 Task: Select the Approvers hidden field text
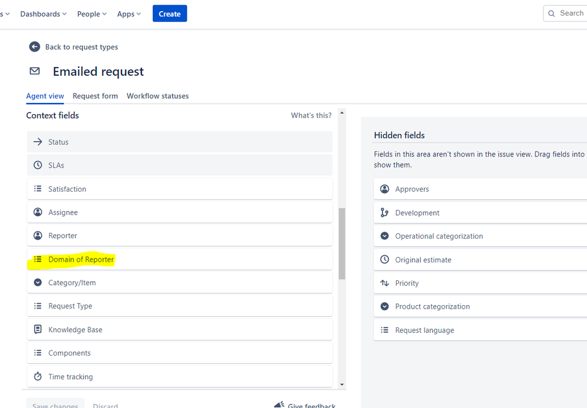tap(412, 189)
